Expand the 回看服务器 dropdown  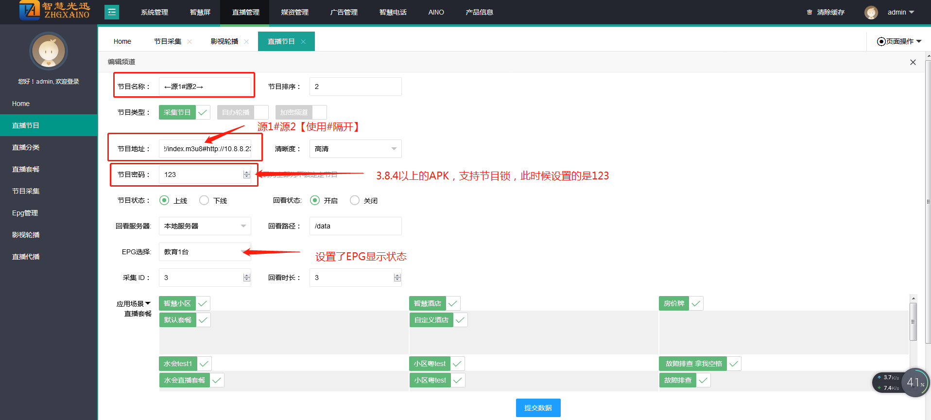(x=205, y=226)
